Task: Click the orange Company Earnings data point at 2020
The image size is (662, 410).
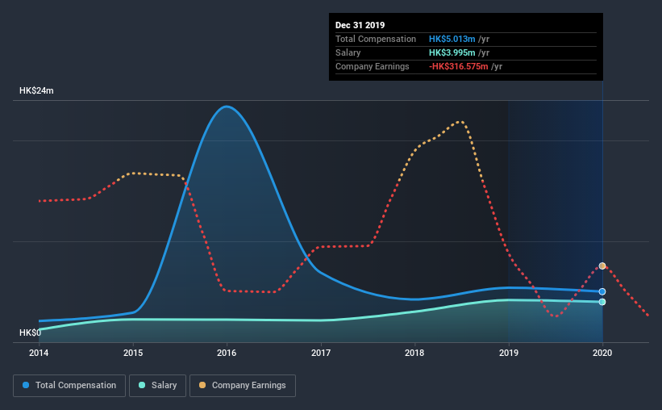Action: pos(602,266)
